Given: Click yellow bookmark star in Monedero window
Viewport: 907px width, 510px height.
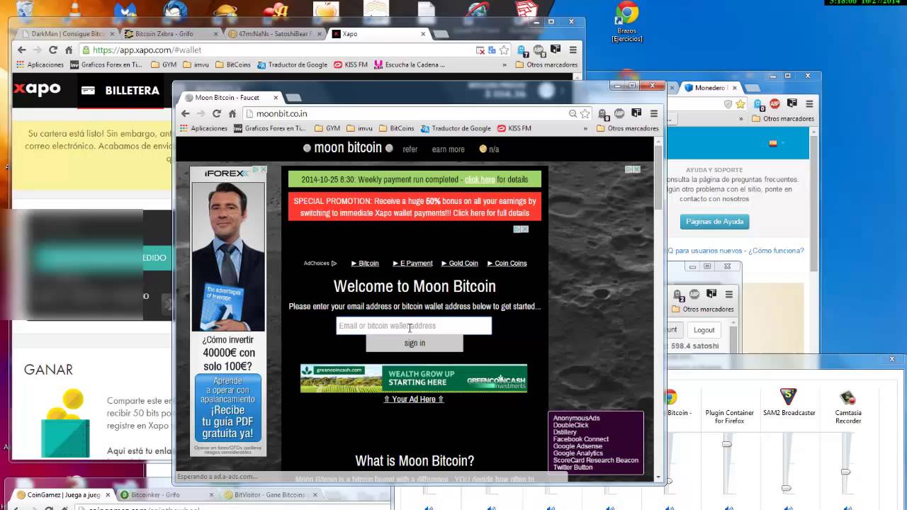Looking at the screenshot, I should click(740, 104).
